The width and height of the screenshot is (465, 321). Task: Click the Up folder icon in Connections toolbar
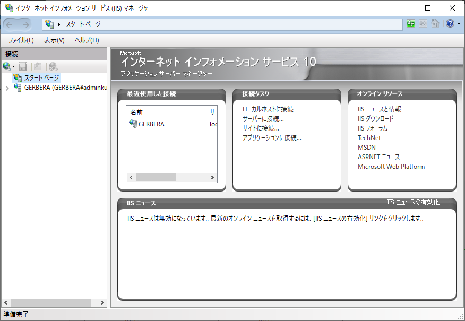[38, 66]
